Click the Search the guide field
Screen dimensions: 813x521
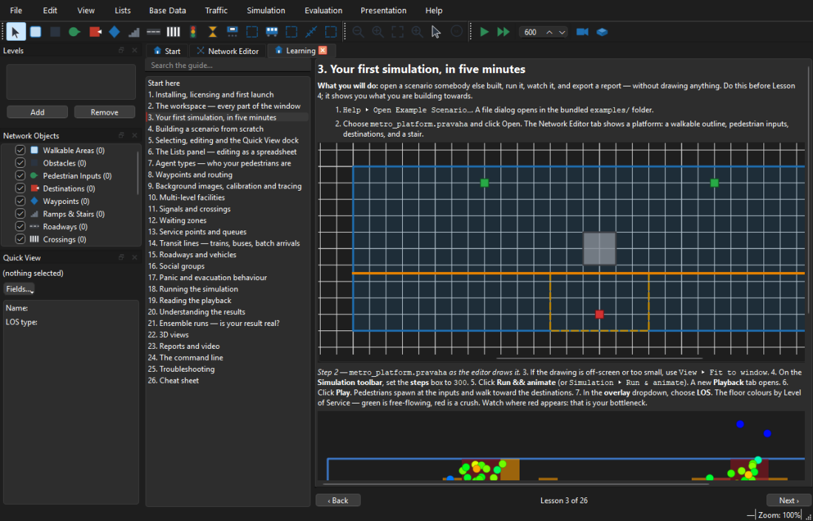[228, 65]
